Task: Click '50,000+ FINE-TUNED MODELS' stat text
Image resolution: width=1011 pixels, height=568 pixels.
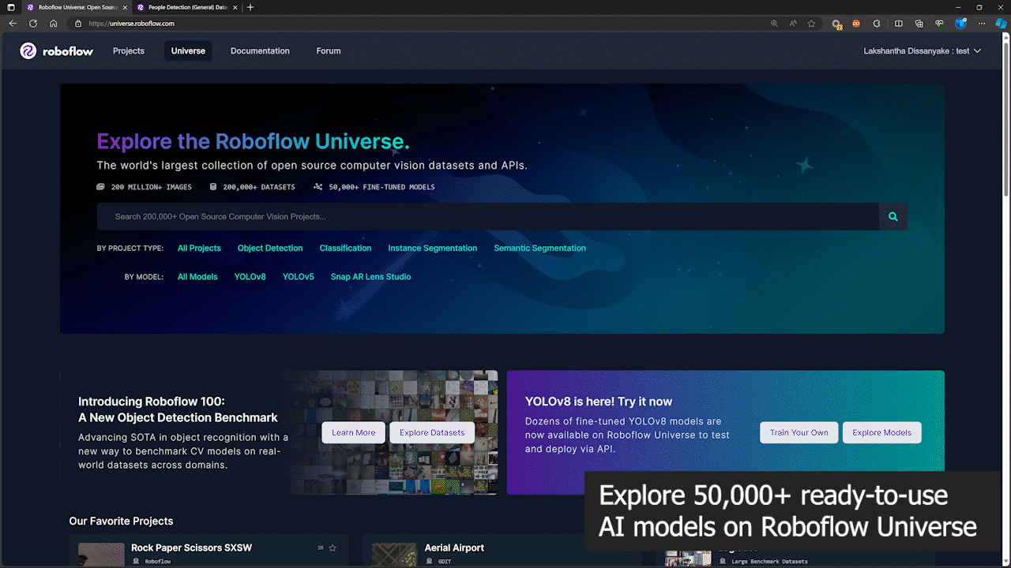Action: pos(381,187)
